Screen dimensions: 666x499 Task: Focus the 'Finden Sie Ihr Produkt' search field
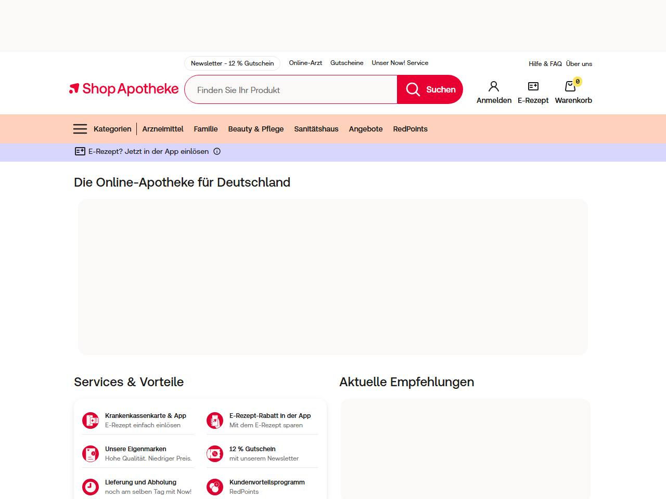pyautogui.click(x=291, y=89)
